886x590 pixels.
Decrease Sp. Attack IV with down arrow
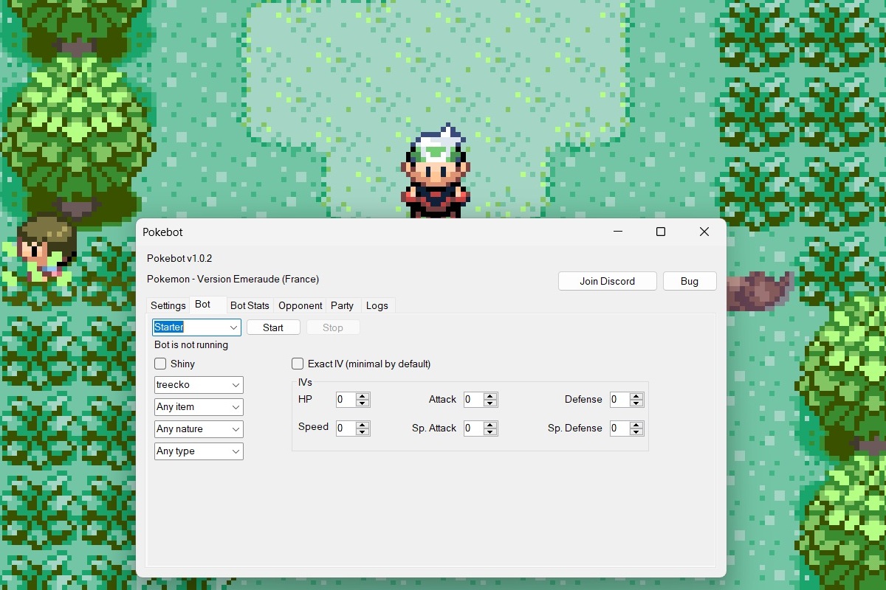[x=490, y=431]
